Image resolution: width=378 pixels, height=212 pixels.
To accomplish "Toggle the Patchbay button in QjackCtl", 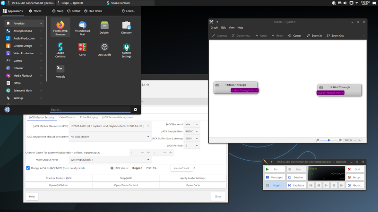I will click(x=295, y=185).
